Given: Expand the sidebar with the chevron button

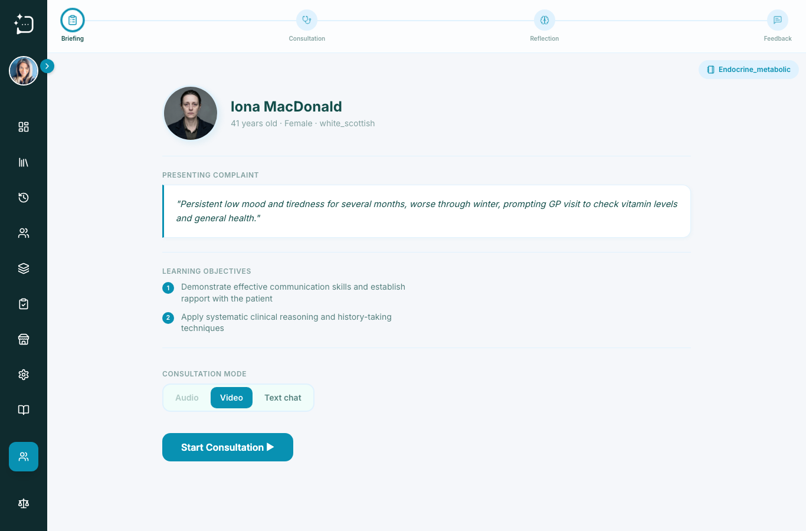Looking at the screenshot, I should (47, 66).
